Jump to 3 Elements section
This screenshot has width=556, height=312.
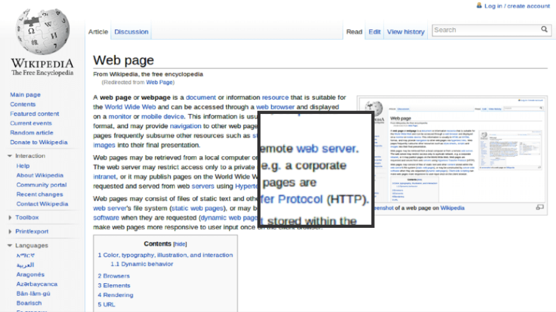pos(114,286)
